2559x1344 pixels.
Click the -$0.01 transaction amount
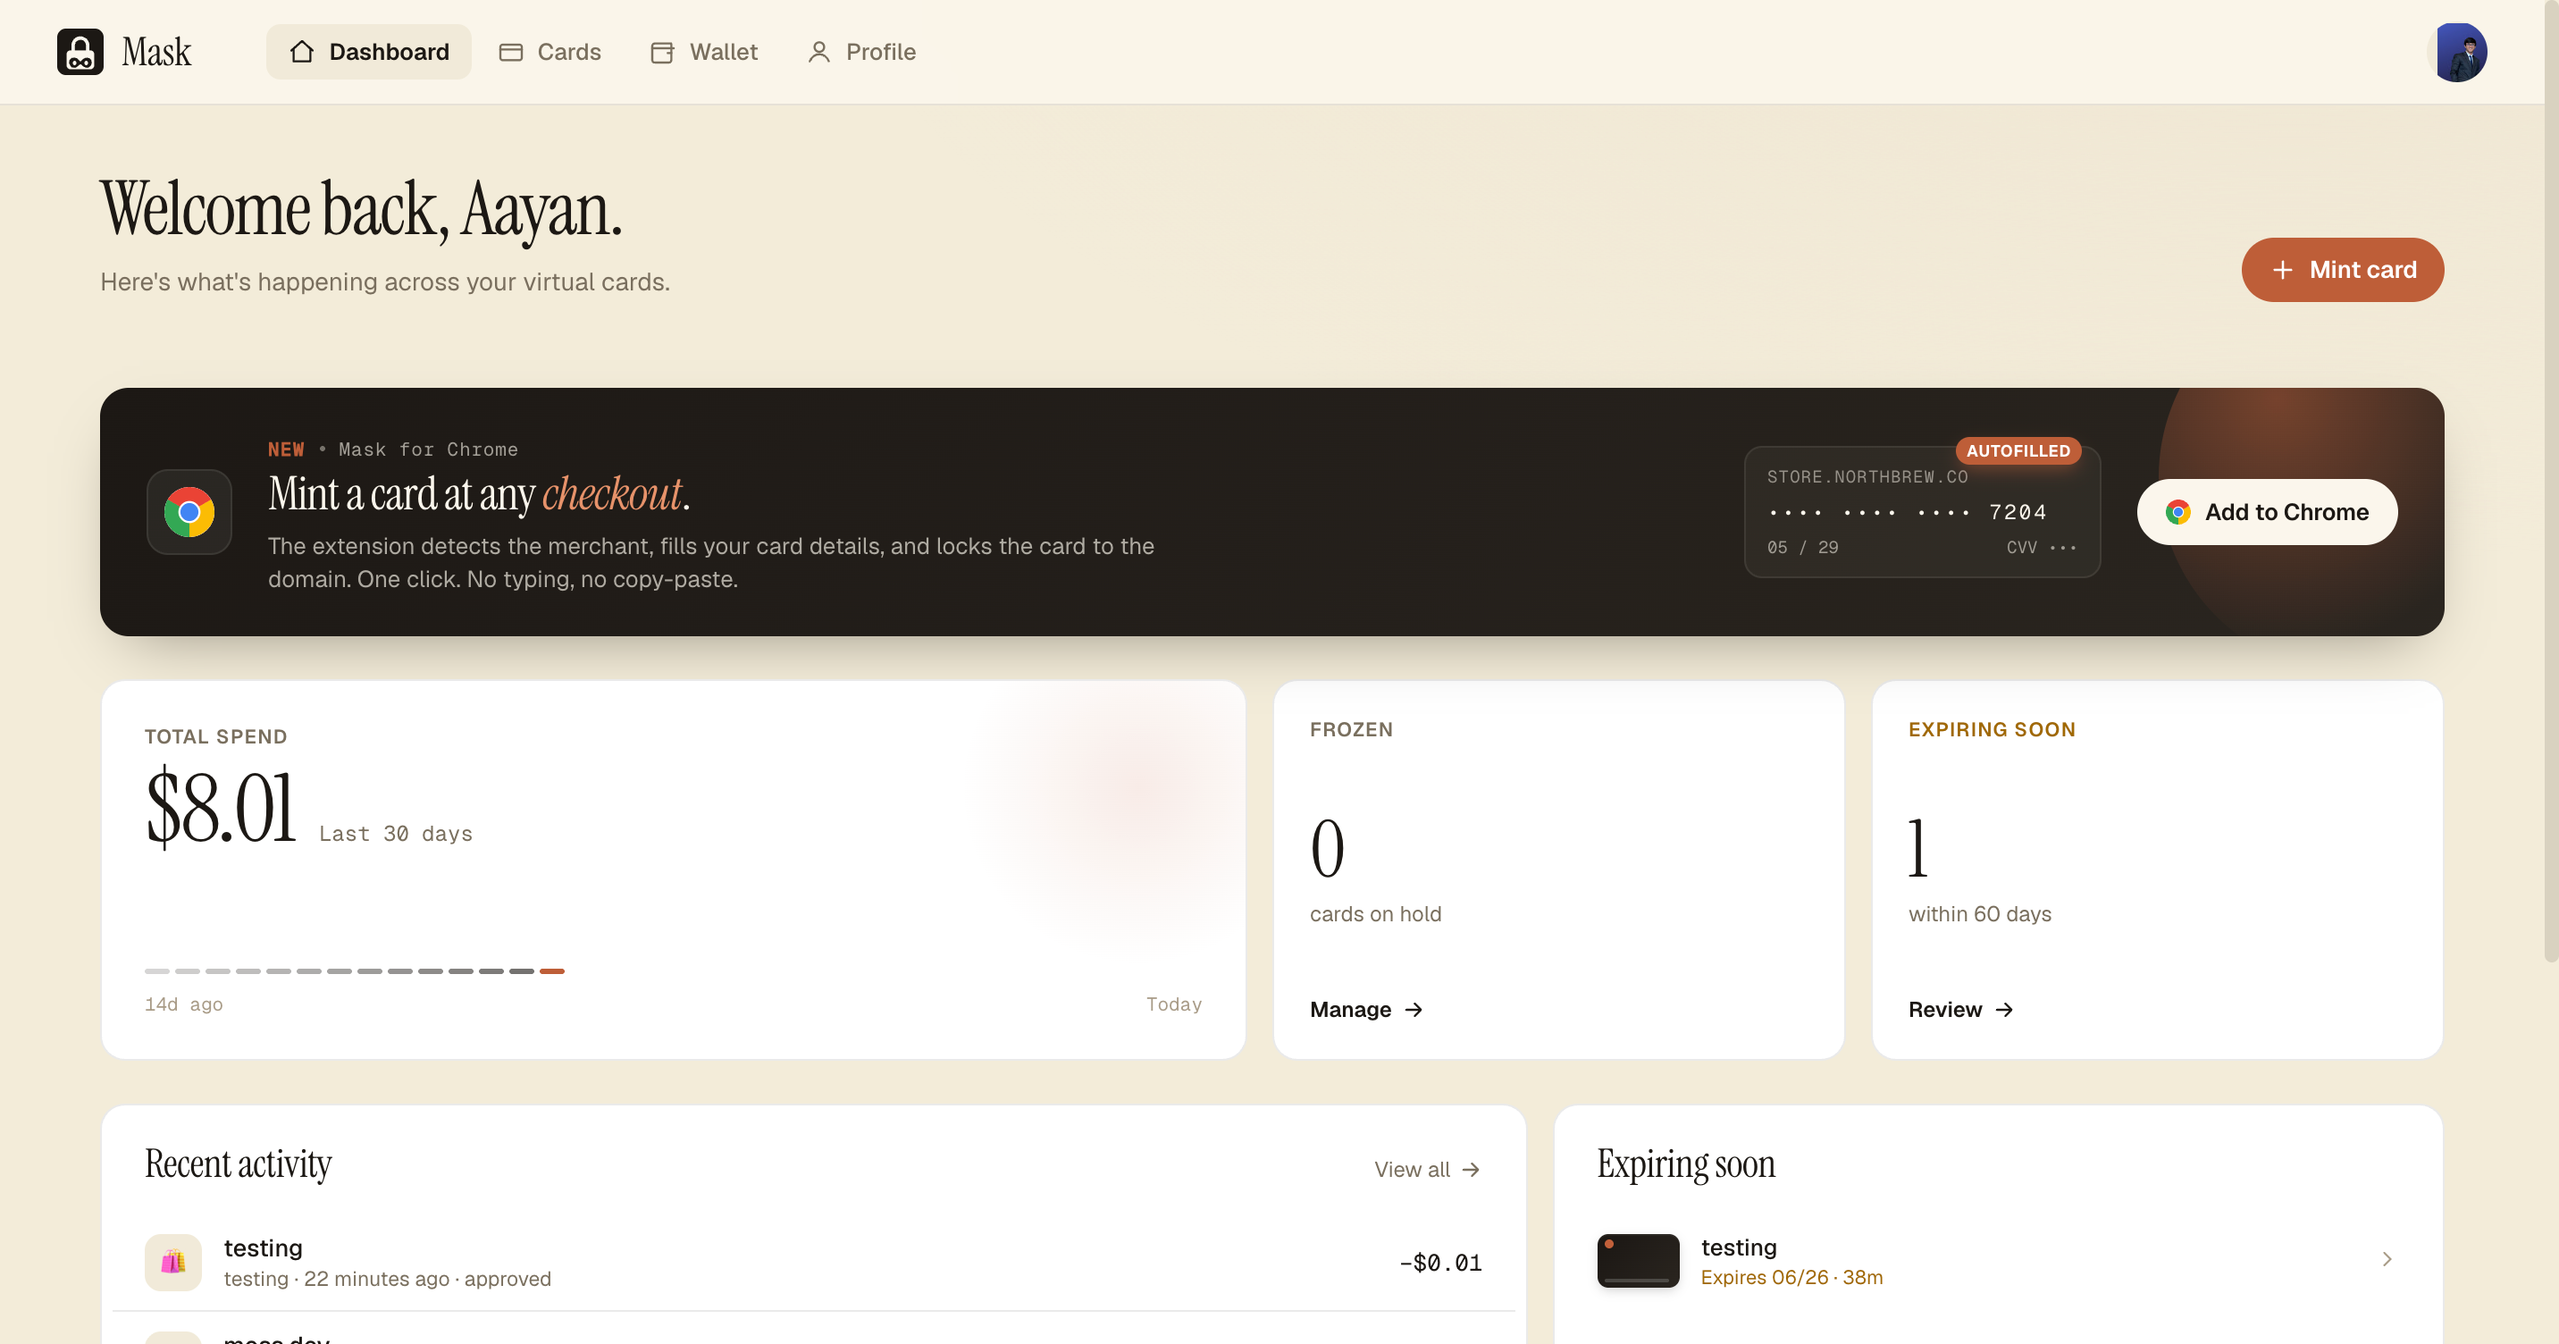(x=1439, y=1264)
